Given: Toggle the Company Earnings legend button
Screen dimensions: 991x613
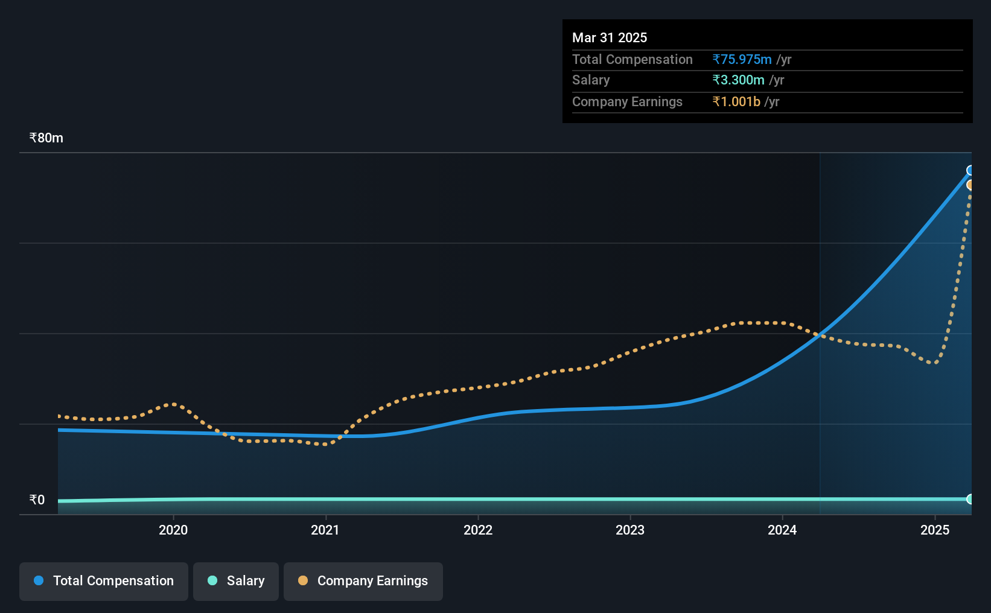Looking at the screenshot, I should pyautogui.click(x=363, y=581).
